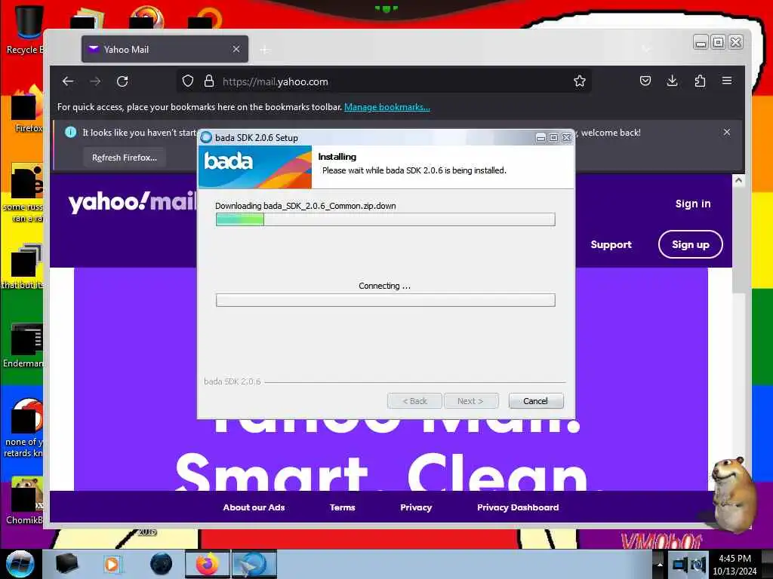Open the Firefox hamburger menu
The width and height of the screenshot is (773, 579).
pyautogui.click(x=727, y=80)
